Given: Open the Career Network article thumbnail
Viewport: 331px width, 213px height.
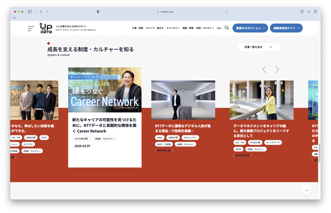Looking at the screenshot, I should pyautogui.click(x=105, y=90).
